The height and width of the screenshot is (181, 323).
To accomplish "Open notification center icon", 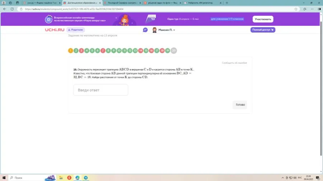I will tap(318, 178).
